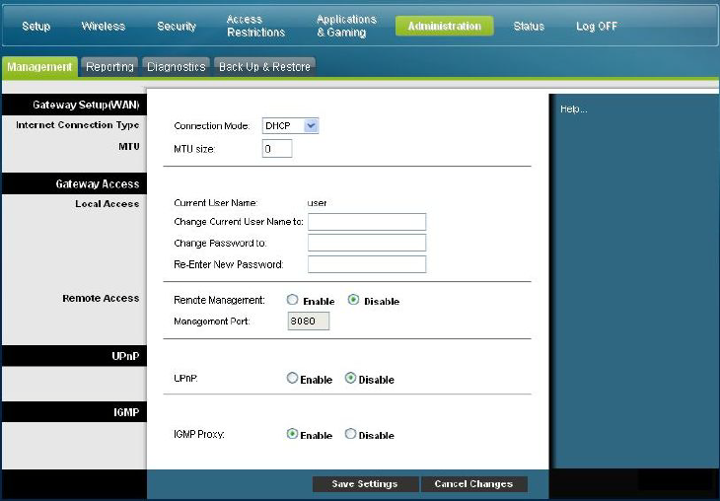Click the Local Access label
This screenshot has height=501, width=720.
tap(108, 204)
